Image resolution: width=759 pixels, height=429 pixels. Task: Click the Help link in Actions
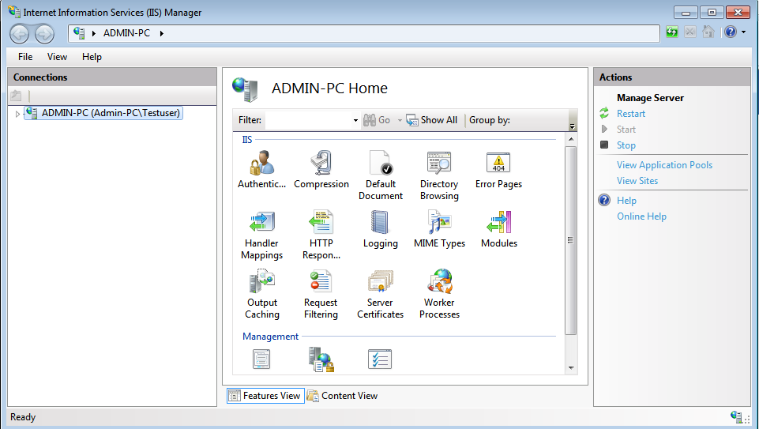626,201
